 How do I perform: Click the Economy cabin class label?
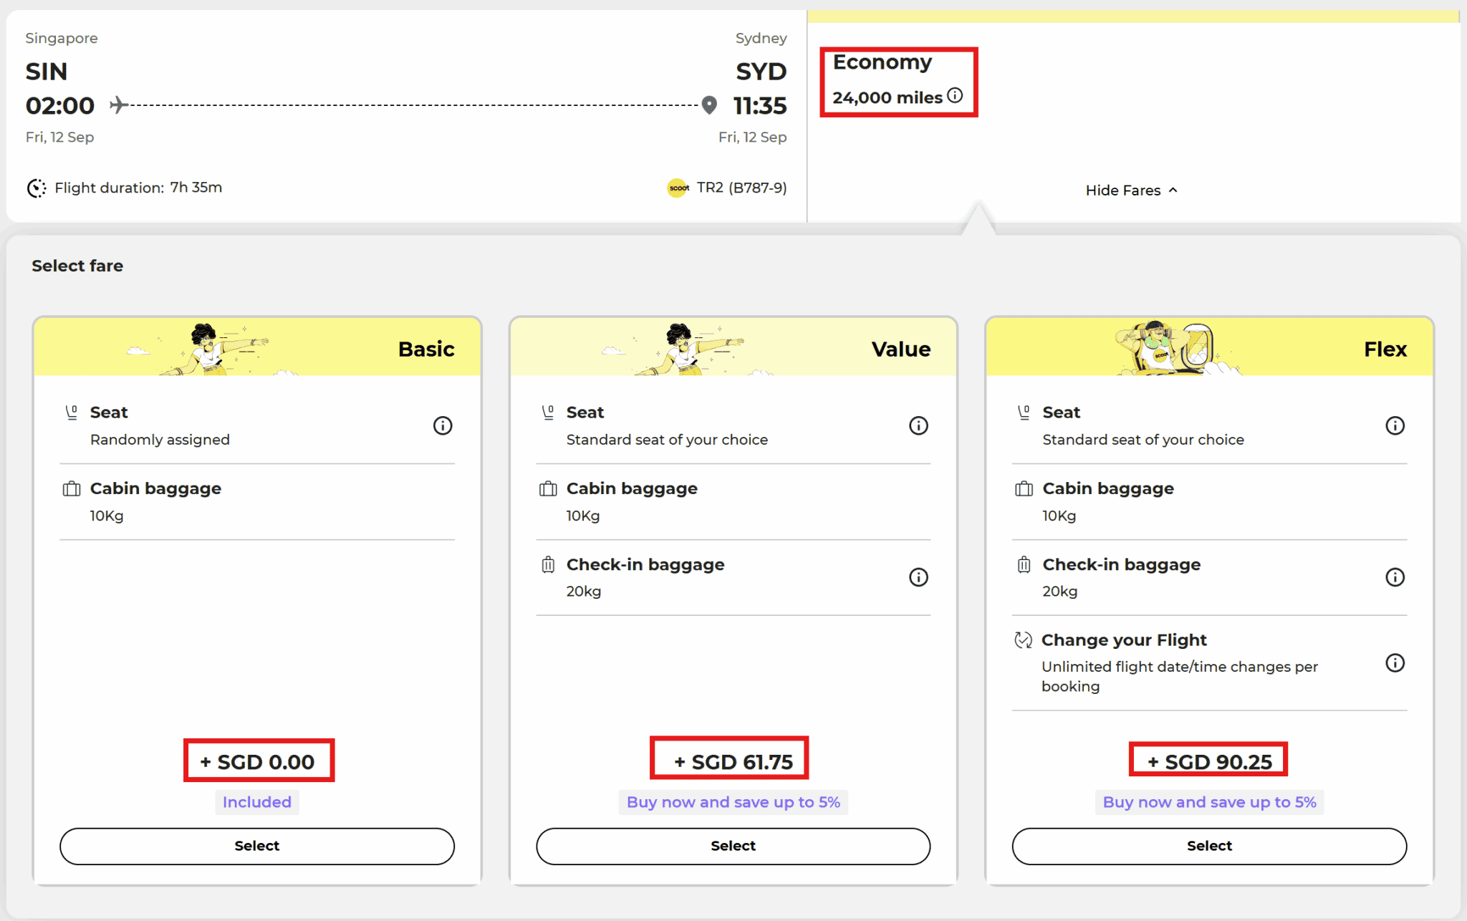click(882, 62)
